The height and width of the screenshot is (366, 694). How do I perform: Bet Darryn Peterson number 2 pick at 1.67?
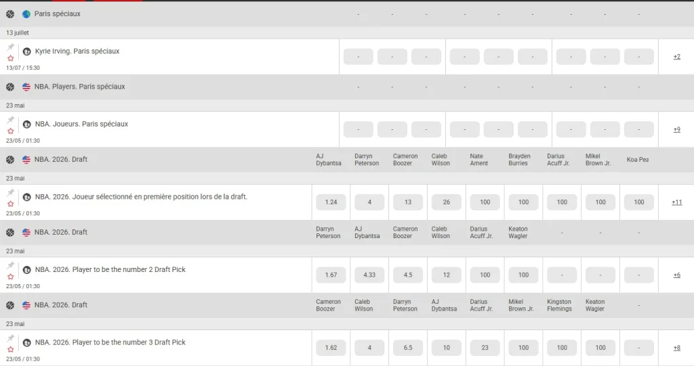tap(331, 275)
